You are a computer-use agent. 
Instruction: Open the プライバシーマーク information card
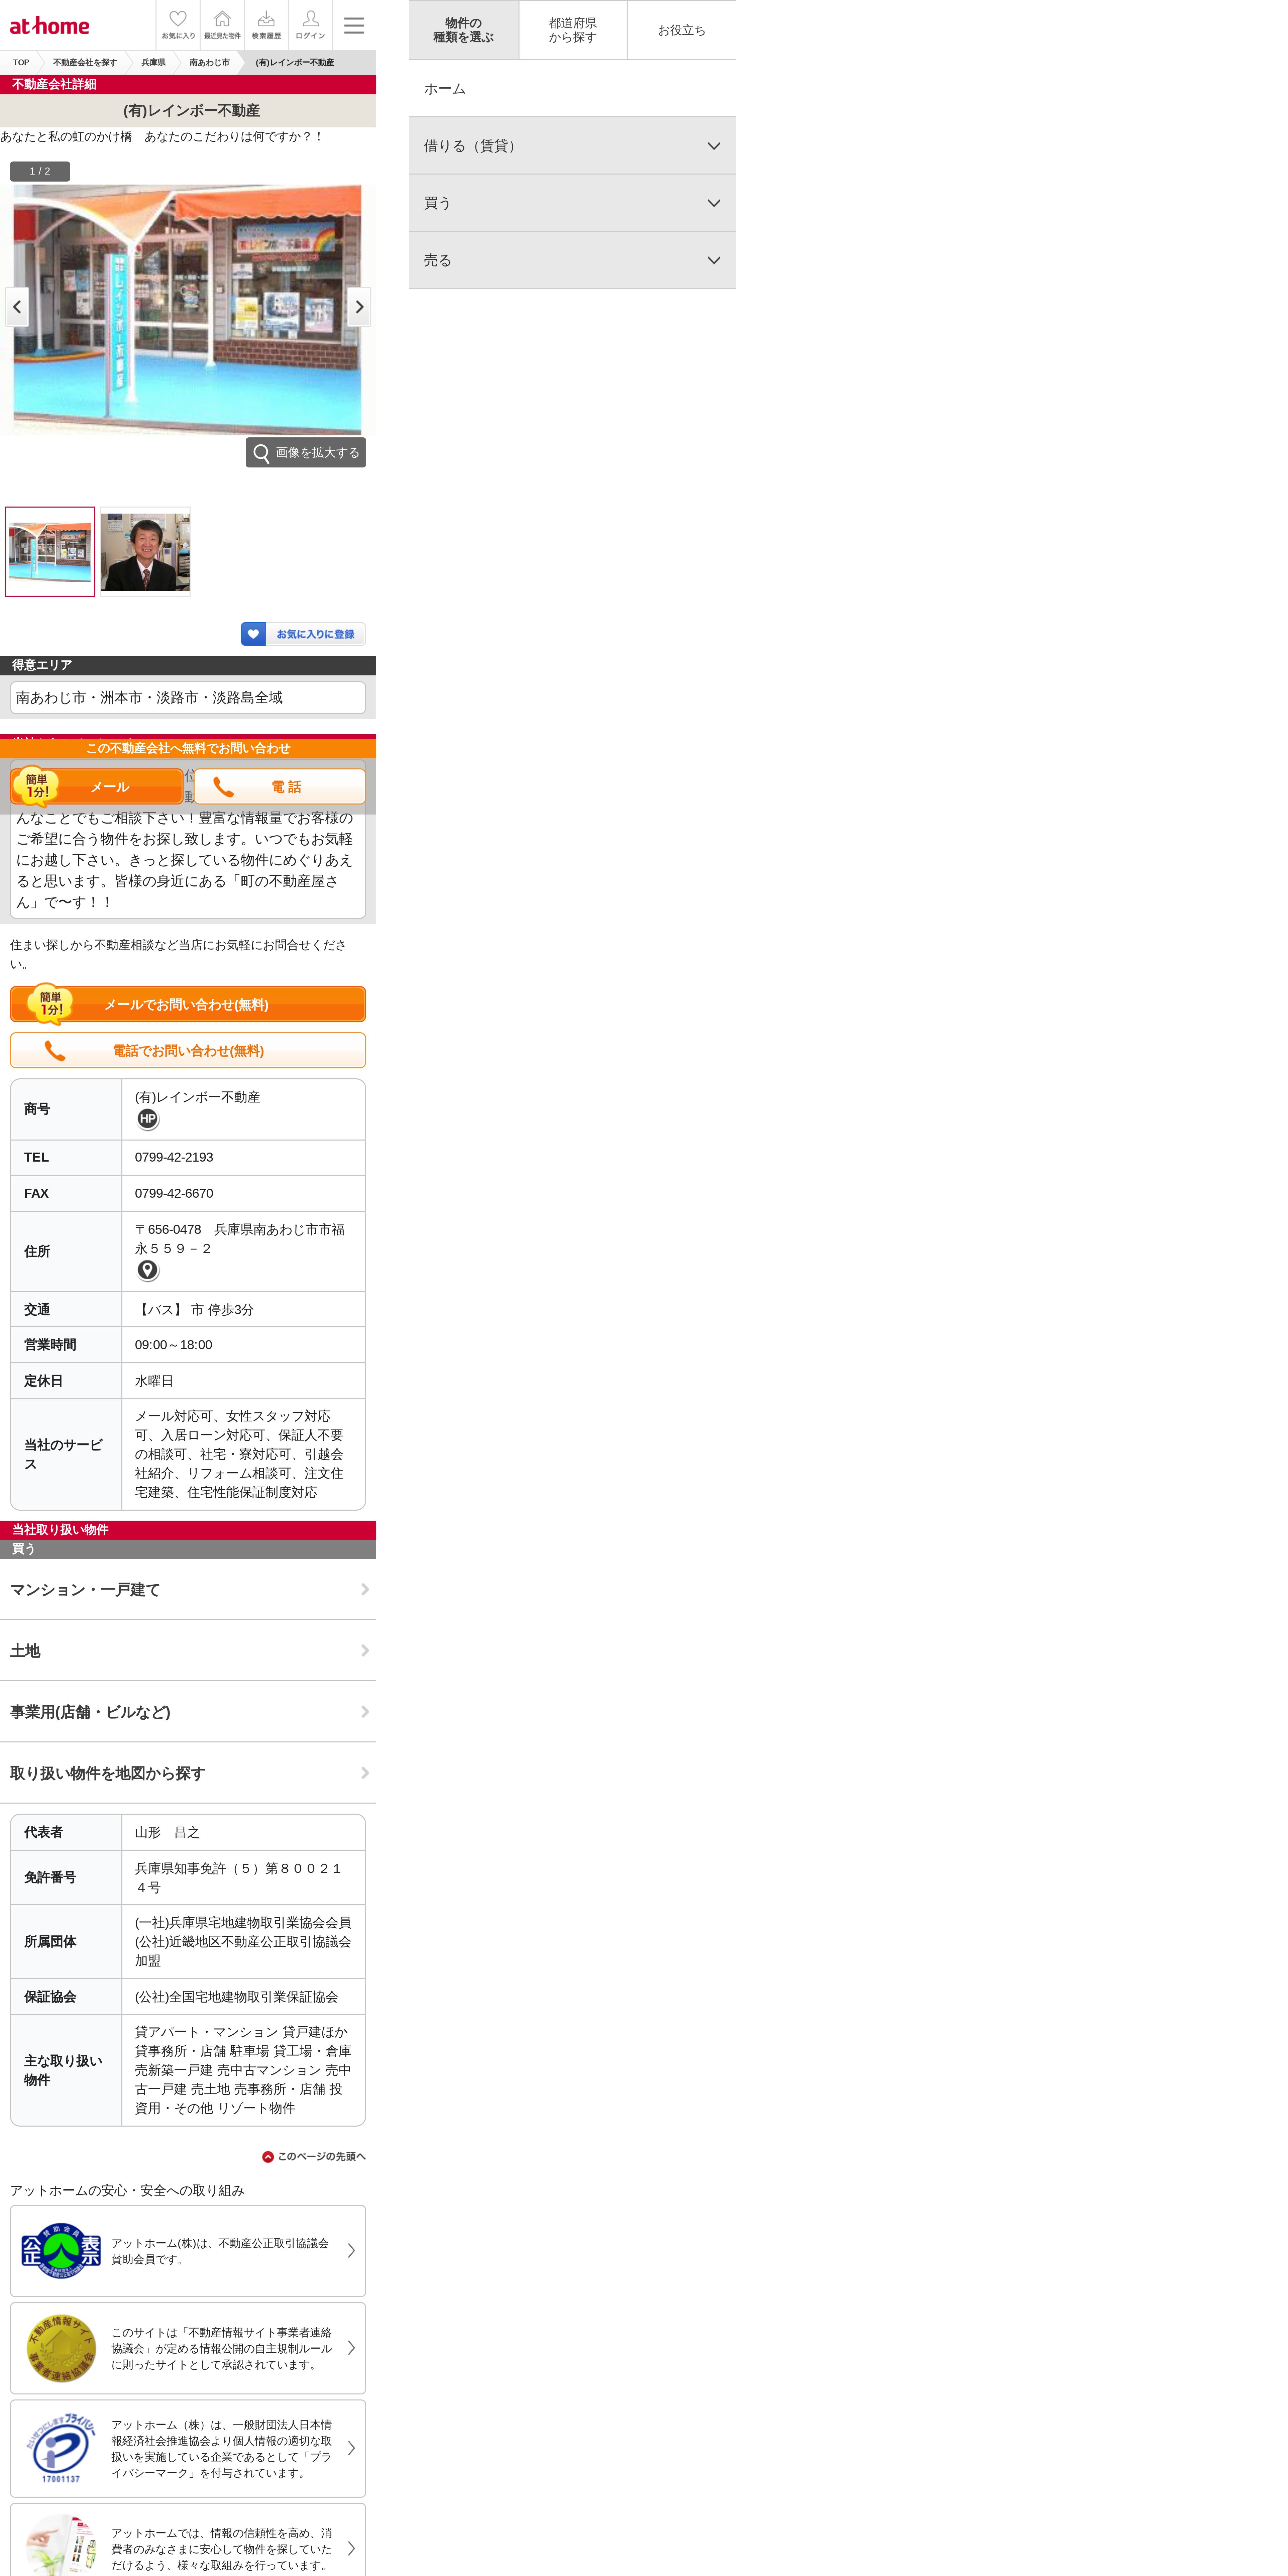click(x=188, y=2448)
